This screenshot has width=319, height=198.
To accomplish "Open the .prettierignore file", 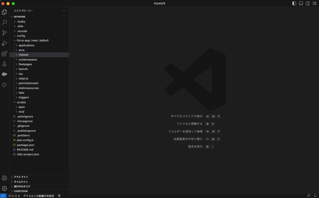I will click(x=39, y=131).
